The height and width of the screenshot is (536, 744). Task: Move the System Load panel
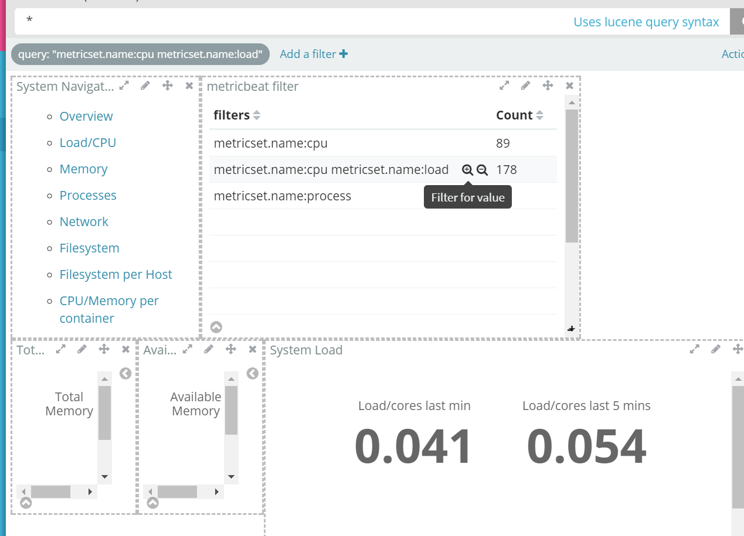pyautogui.click(x=738, y=349)
